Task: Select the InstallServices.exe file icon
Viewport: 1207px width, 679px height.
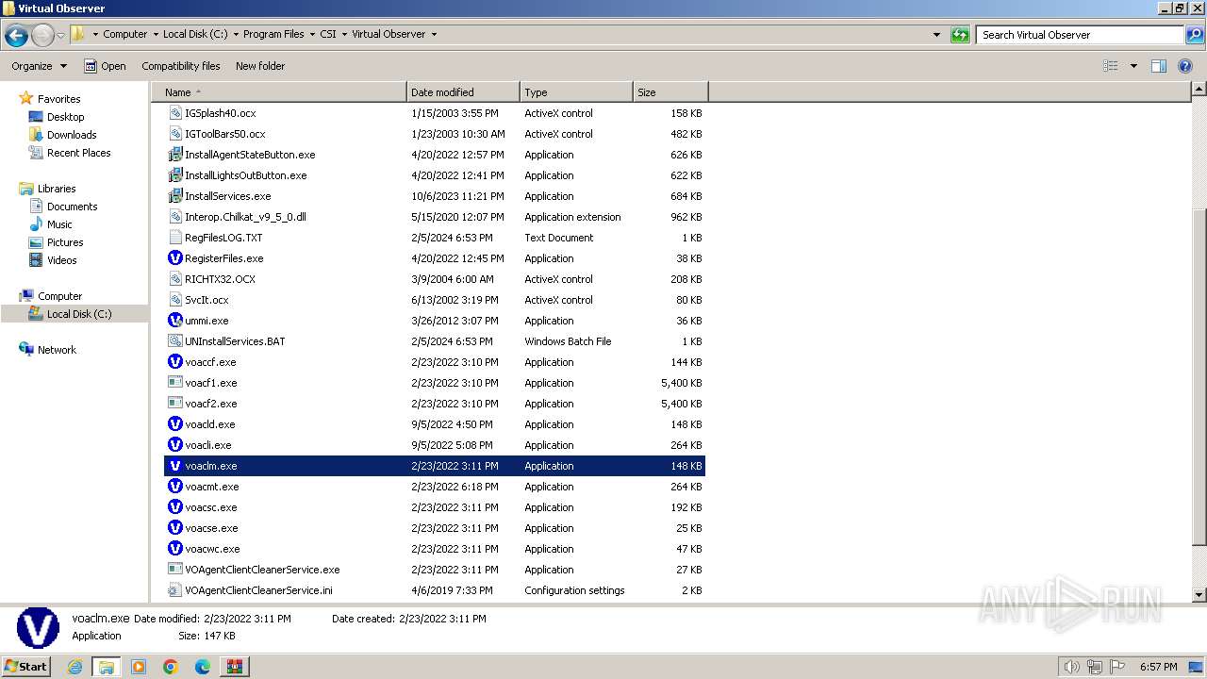Action: click(174, 196)
